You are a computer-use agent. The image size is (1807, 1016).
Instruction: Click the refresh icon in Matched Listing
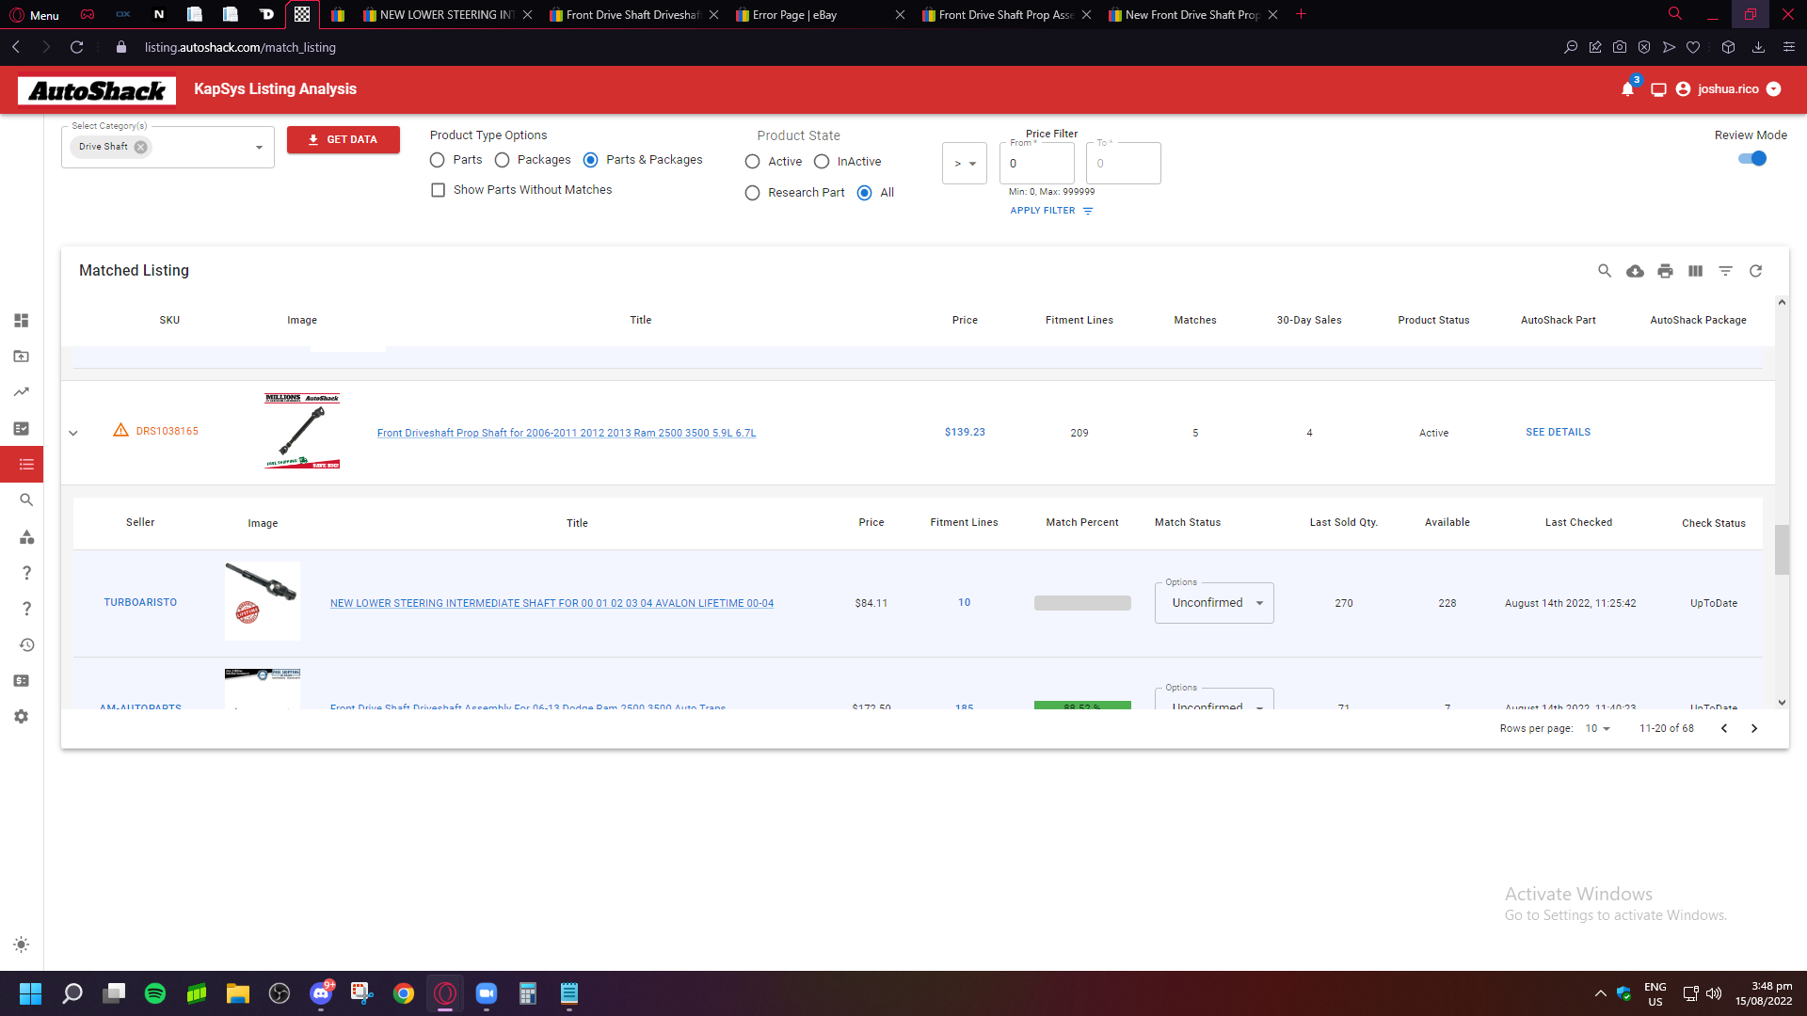point(1755,271)
